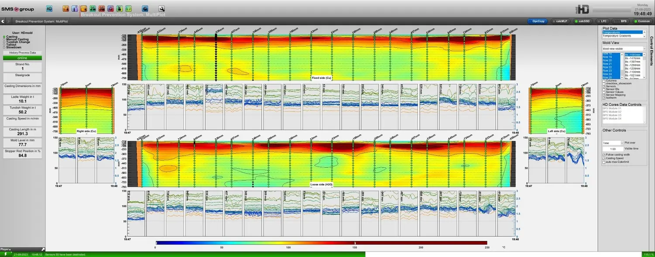Viewport: 655px width, 257px height.
Task: Click the green online status button
Action: (22, 58)
